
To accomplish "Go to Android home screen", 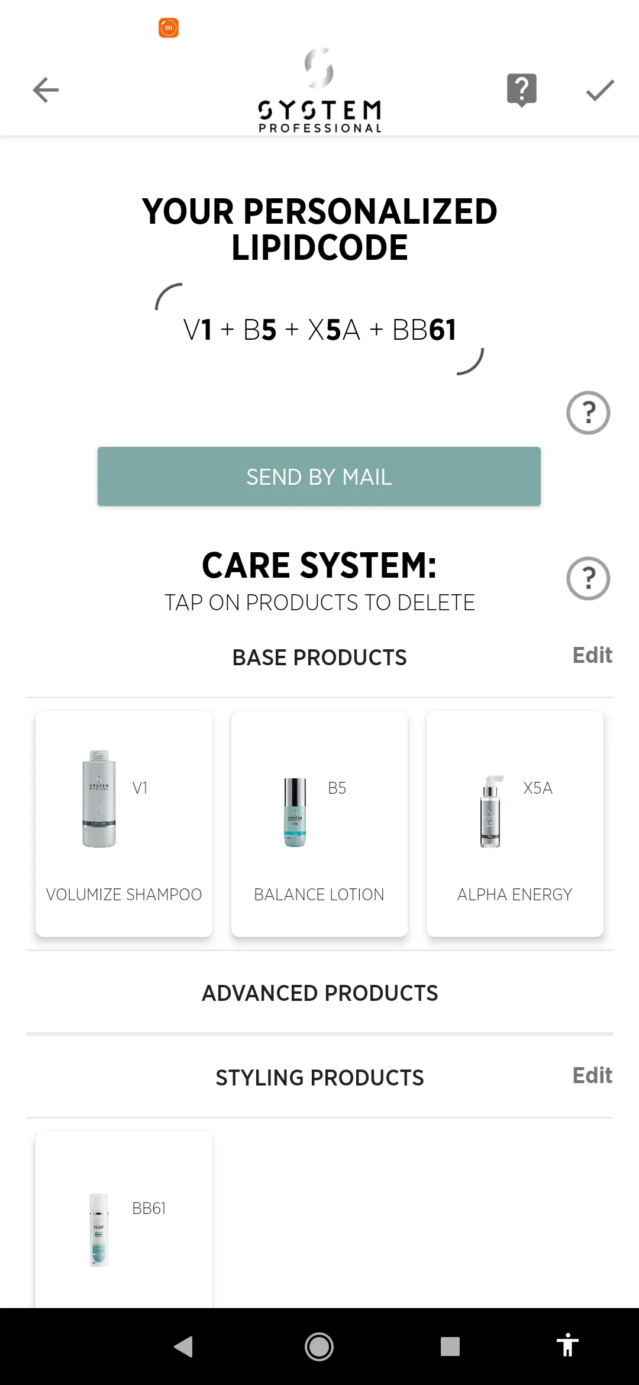I will pyautogui.click(x=319, y=1347).
